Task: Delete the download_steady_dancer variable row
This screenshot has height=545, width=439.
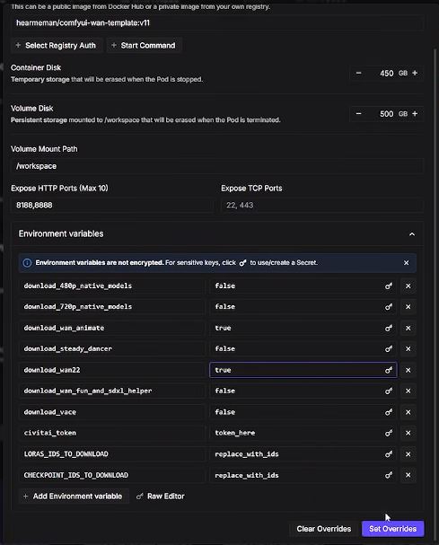Action: pos(408,348)
